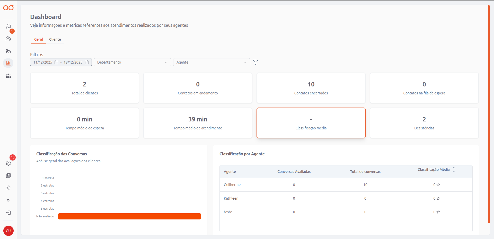Clear filters with the funnel icon

(x=255, y=62)
